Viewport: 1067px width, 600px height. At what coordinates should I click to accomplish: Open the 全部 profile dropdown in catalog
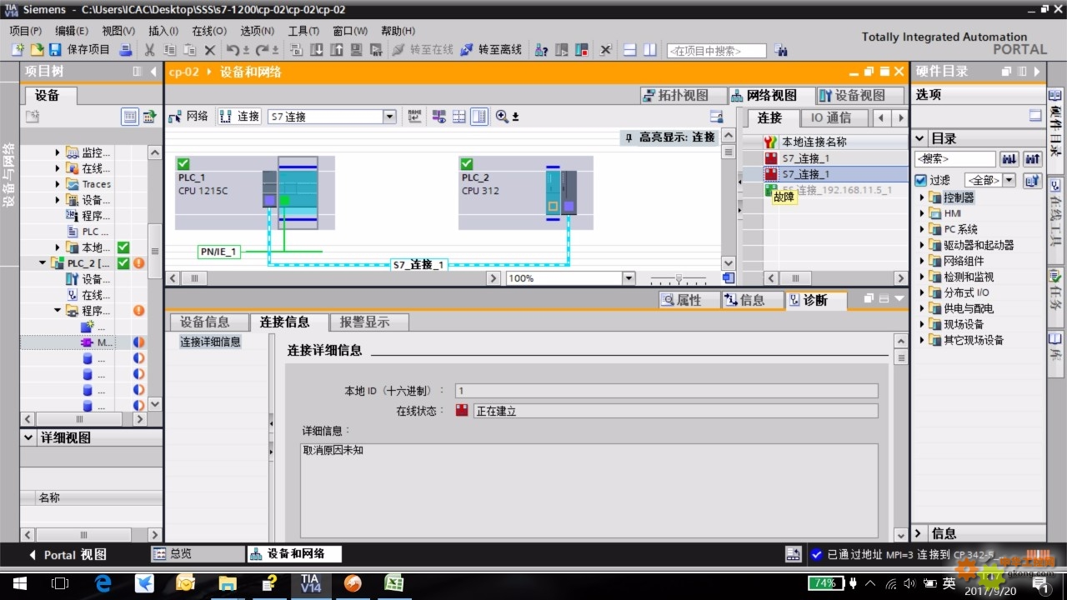[1009, 180]
